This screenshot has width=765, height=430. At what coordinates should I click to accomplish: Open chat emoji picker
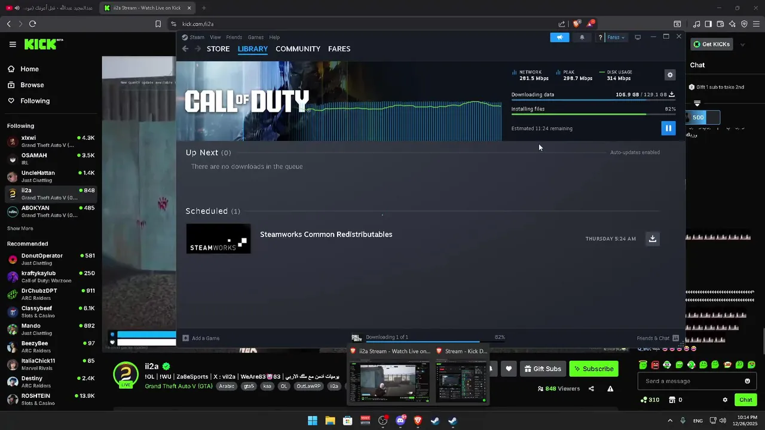747,381
